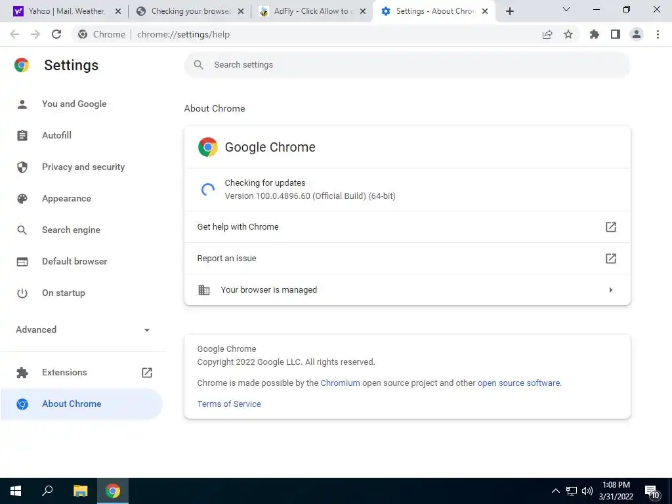672x504 pixels.
Task: Close the Yahoo tab
Action: [x=118, y=11]
